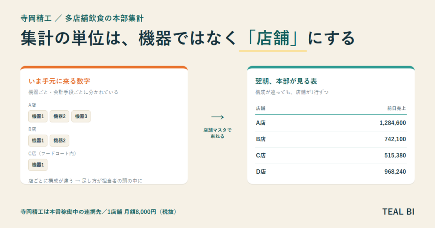Select the value 515,380

[x=395, y=155]
